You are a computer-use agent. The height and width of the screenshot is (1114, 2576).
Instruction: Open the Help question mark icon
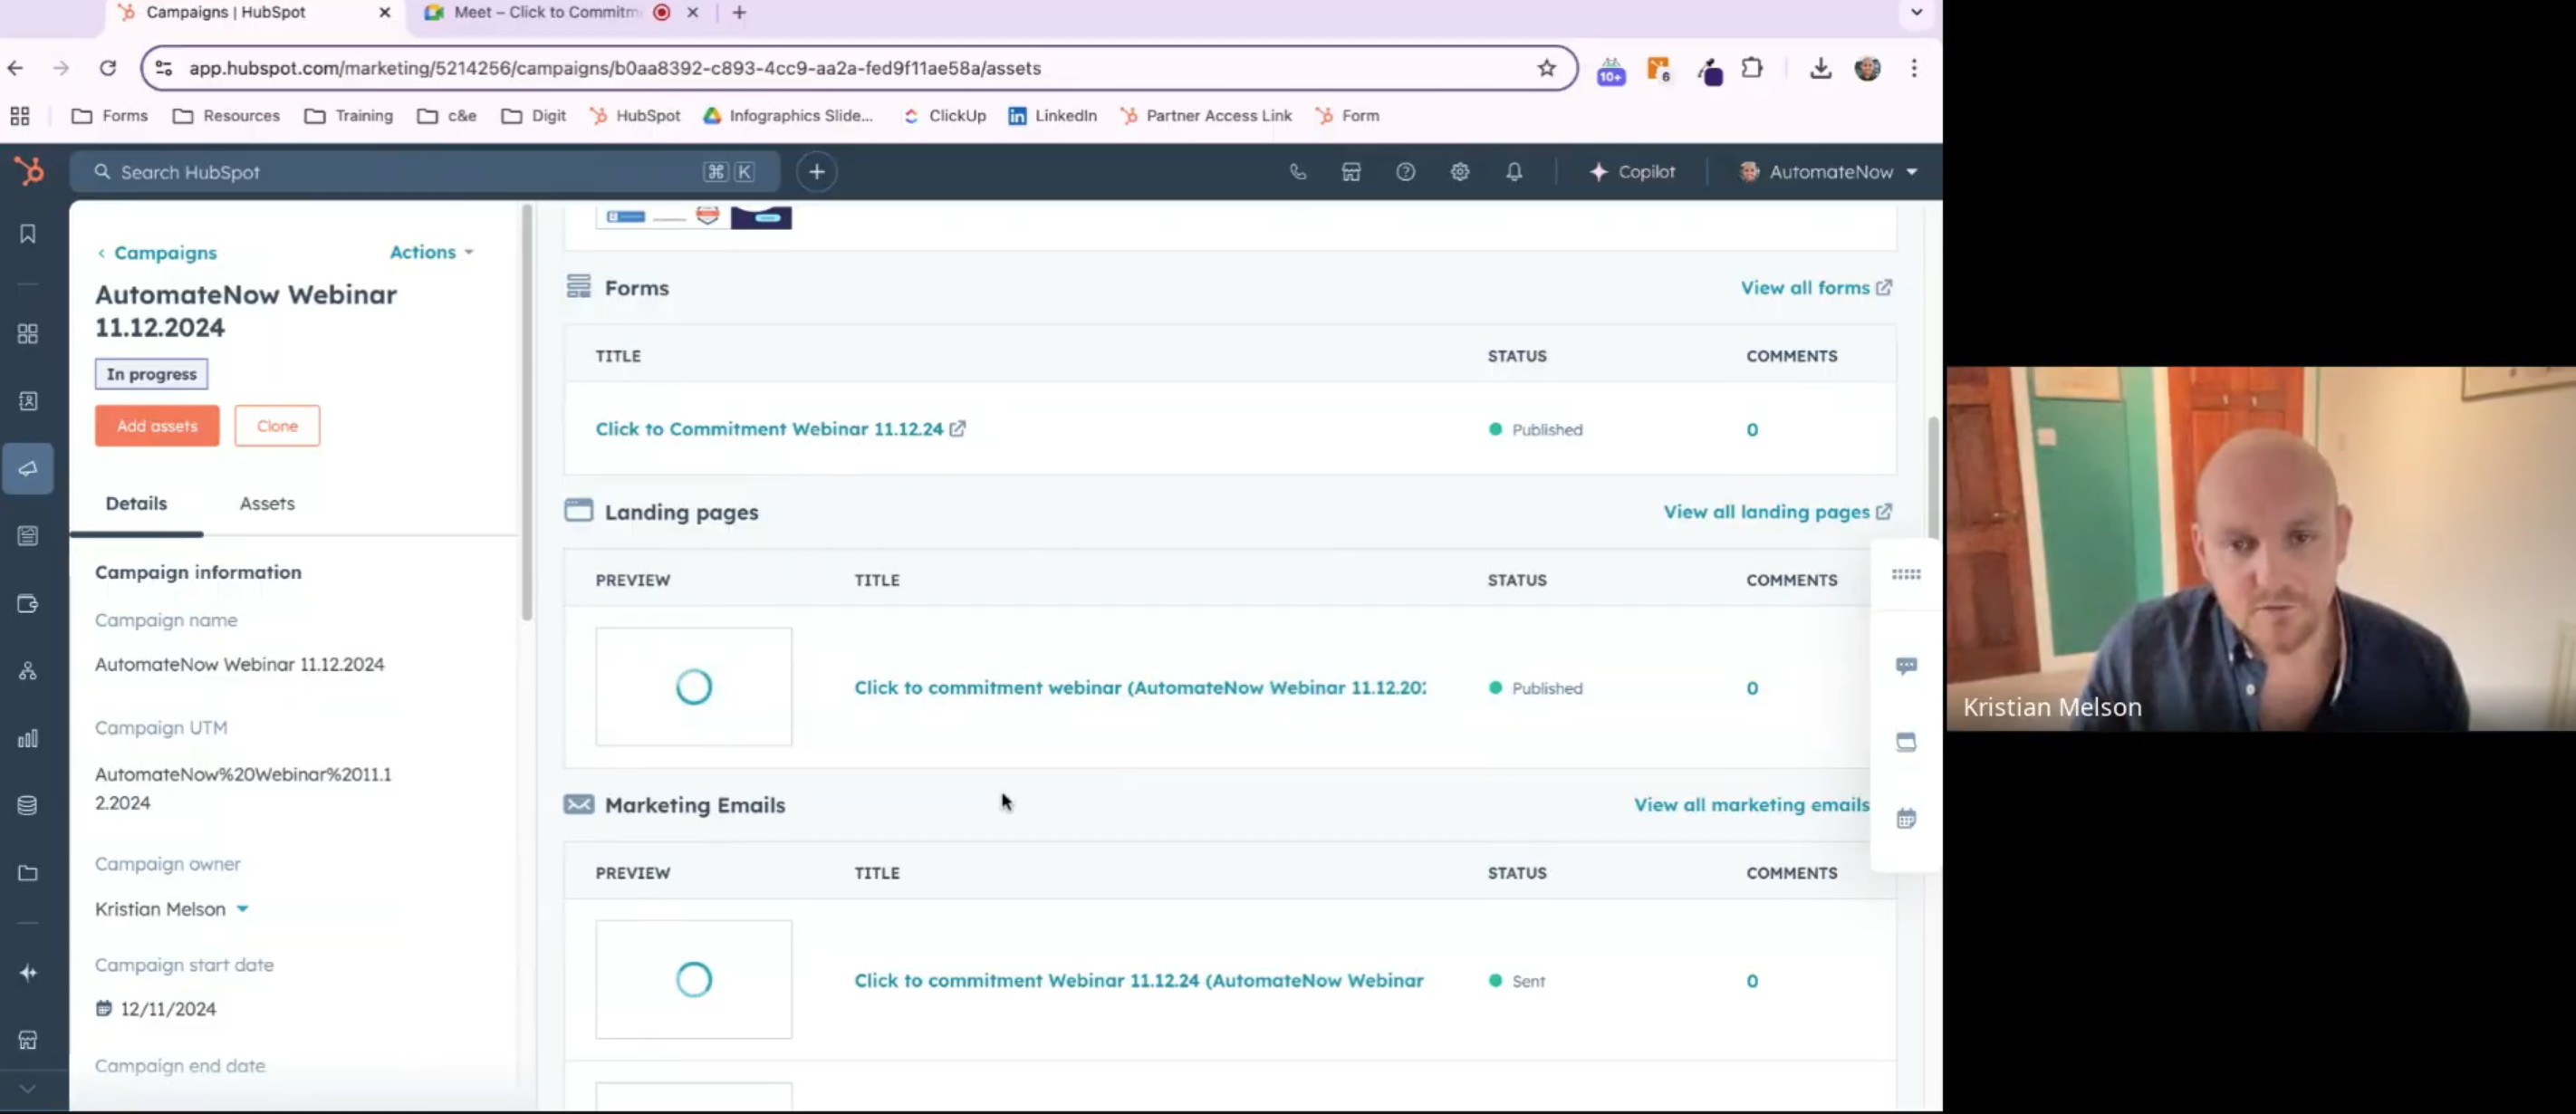coord(1405,172)
